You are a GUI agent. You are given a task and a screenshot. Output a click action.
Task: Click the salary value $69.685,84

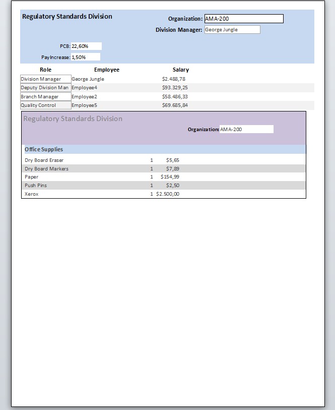tap(175, 105)
